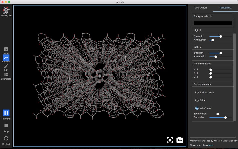238x149 pixels.
Task: Open the Edit pencil icon
Action: click(6, 66)
